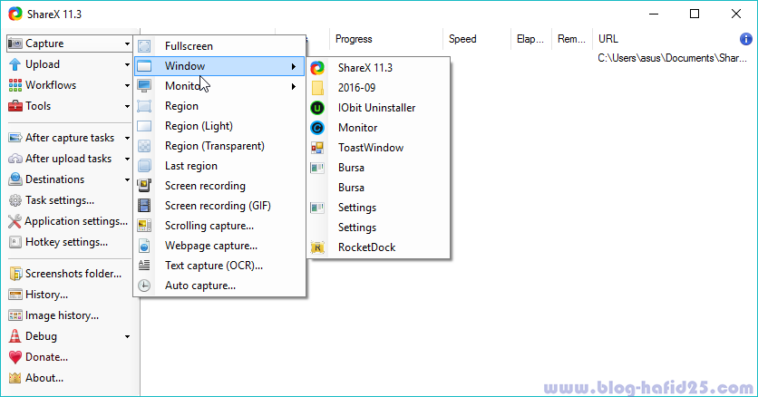
Task: Click the Monitor menu icon
Action: (x=144, y=86)
